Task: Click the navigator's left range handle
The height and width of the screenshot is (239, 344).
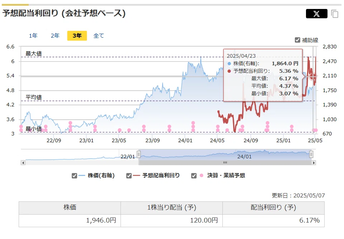Action: click(x=139, y=154)
